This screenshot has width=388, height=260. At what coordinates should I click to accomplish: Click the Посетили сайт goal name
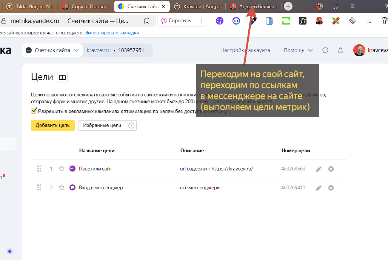point(95,169)
